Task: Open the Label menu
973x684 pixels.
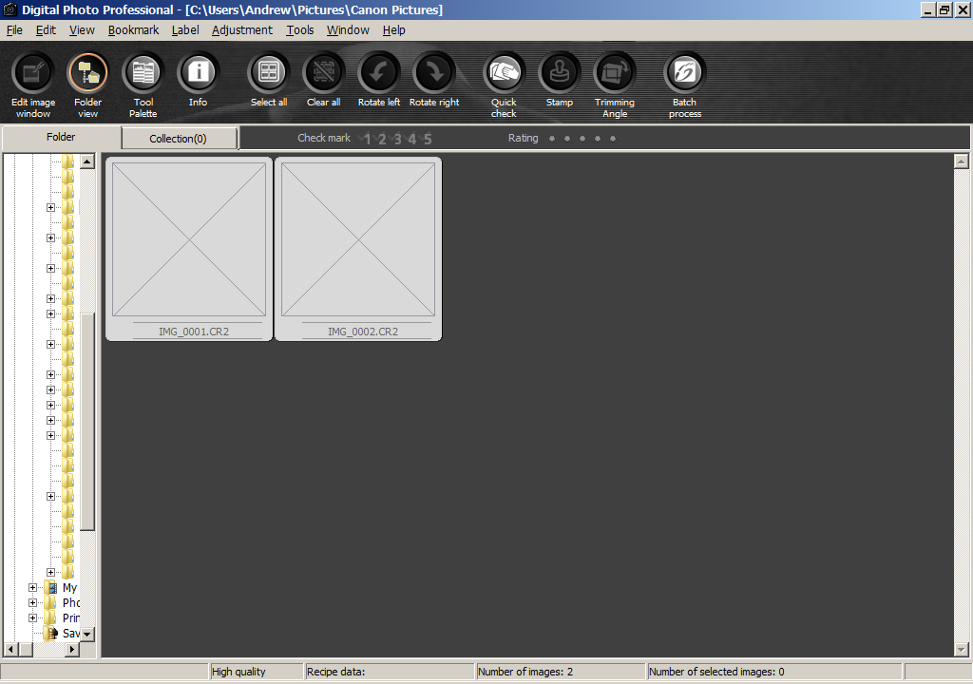Action: click(185, 29)
